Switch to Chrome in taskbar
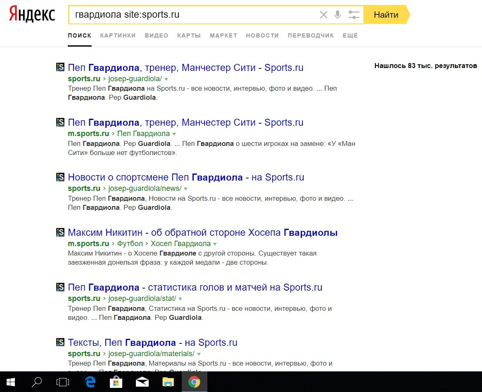 (194, 382)
